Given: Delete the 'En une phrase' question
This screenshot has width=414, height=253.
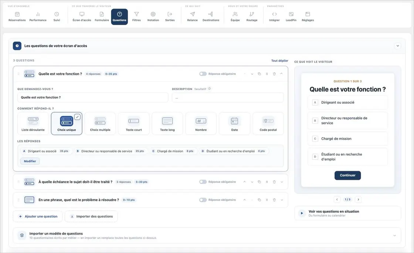Looking at the screenshot, I should tap(274, 200).
